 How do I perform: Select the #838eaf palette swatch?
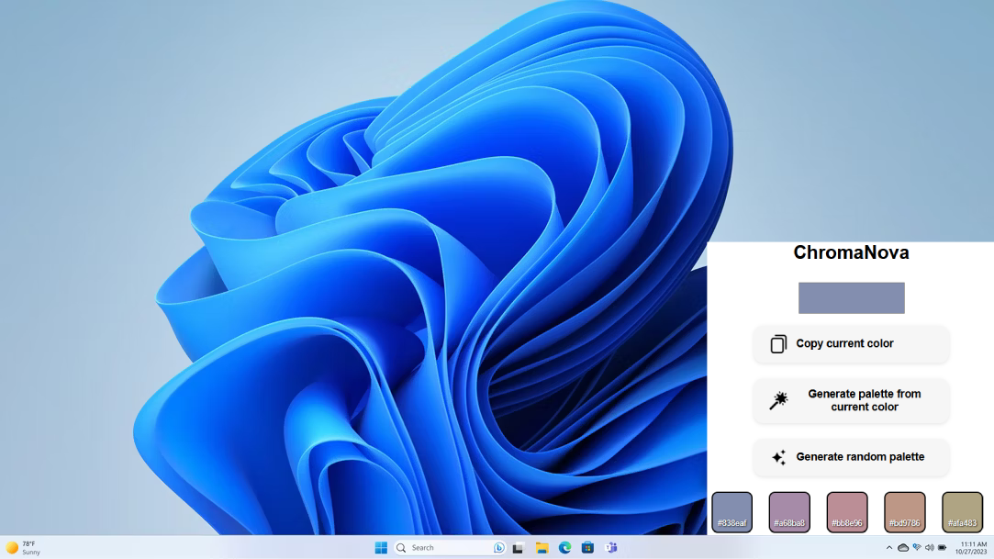point(732,512)
